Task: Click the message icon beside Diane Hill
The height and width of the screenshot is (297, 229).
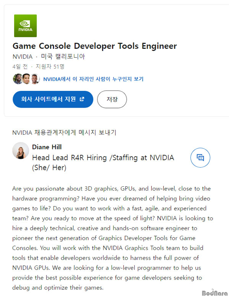Action: pyautogui.click(x=200, y=157)
